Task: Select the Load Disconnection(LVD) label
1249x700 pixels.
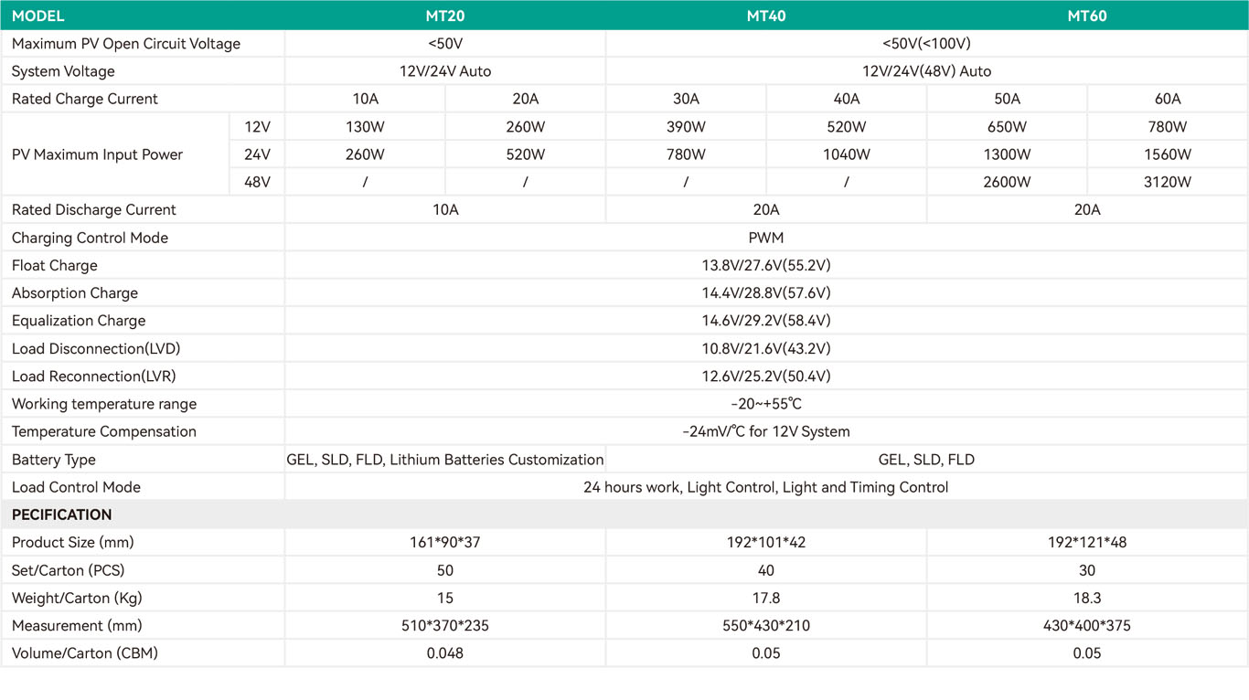Action: point(96,348)
